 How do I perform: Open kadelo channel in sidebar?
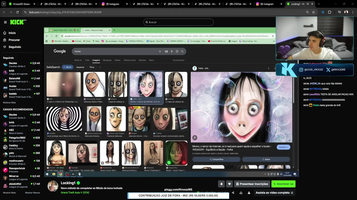pos(21,95)
